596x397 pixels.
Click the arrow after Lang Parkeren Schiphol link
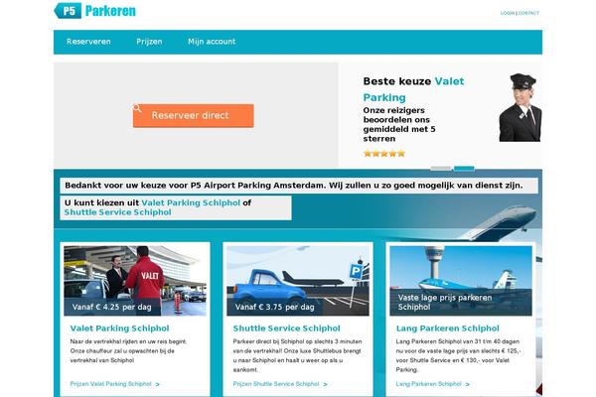(x=468, y=384)
